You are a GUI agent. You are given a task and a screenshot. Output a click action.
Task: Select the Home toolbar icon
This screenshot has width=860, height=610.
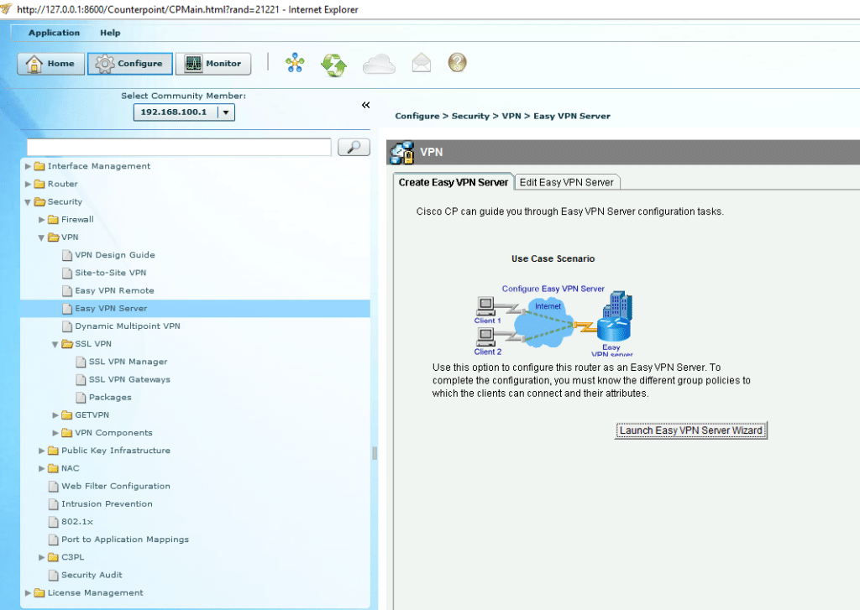pos(50,63)
